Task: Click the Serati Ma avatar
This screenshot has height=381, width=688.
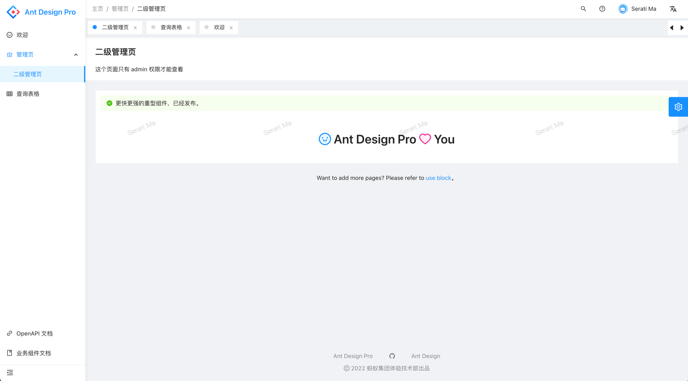Action: [623, 9]
